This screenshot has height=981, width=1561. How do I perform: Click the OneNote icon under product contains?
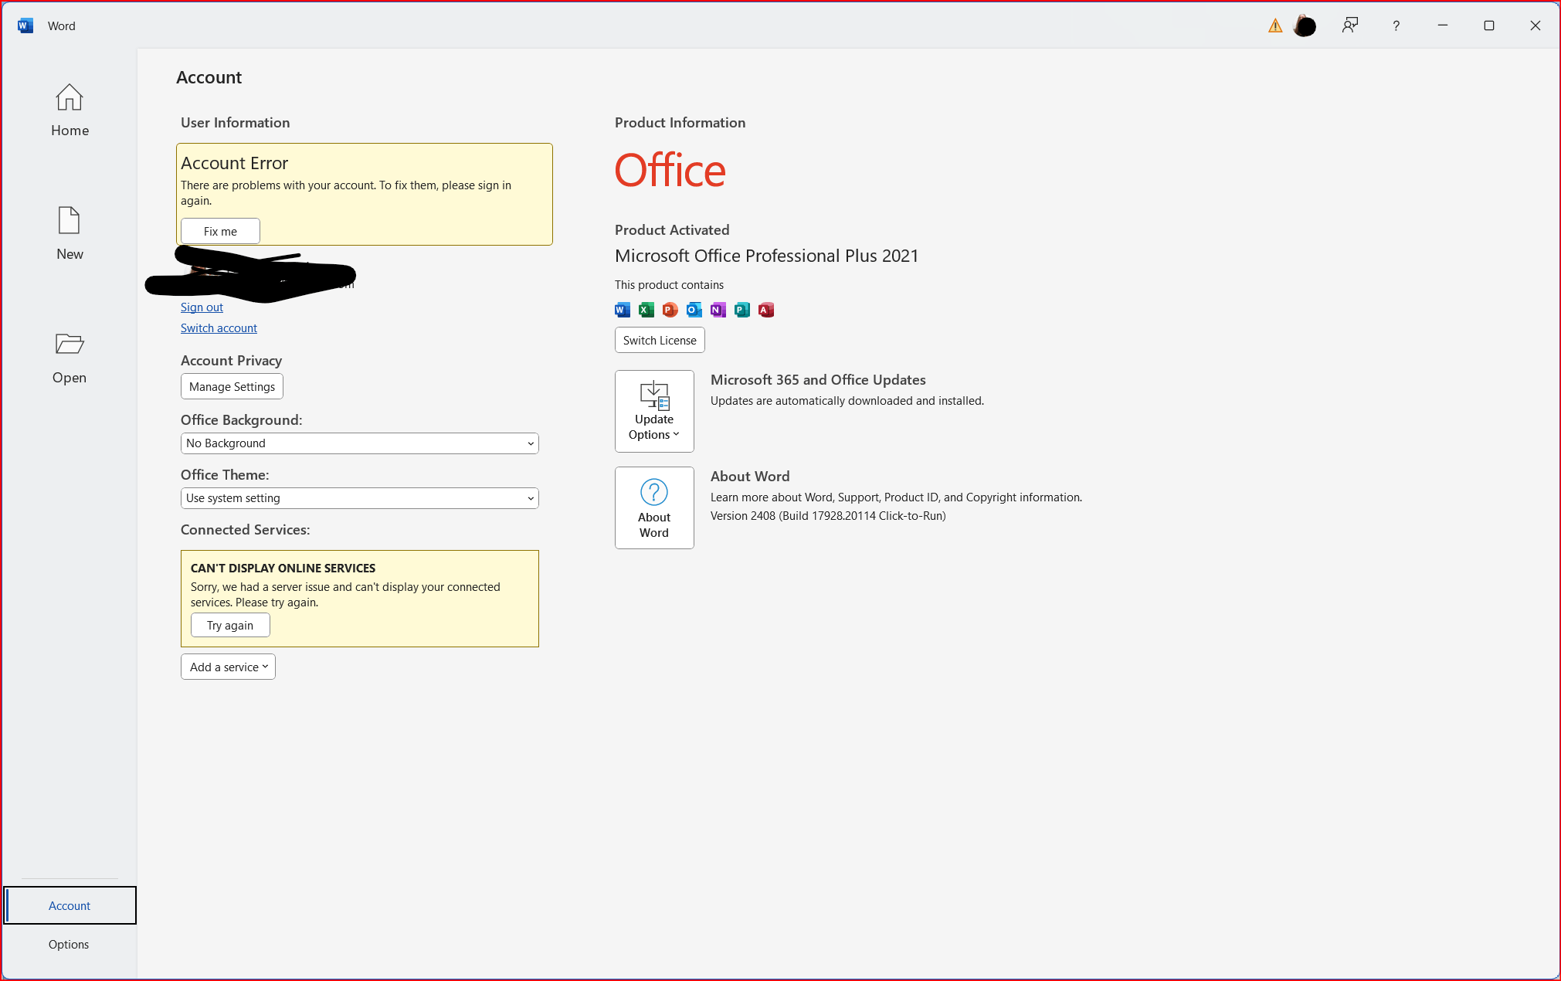tap(718, 310)
